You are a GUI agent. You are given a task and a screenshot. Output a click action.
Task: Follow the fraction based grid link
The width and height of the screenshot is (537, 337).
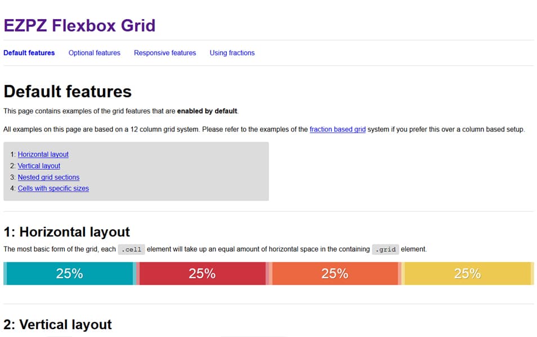pyautogui.click(x=338, y=130)
